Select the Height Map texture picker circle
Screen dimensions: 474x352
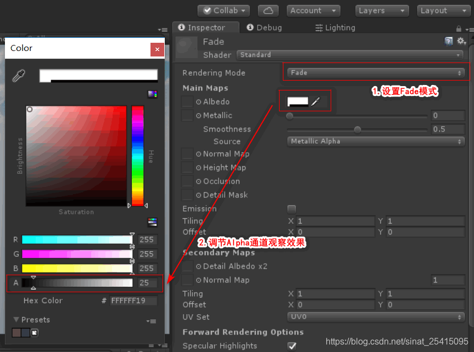point(198,168)
